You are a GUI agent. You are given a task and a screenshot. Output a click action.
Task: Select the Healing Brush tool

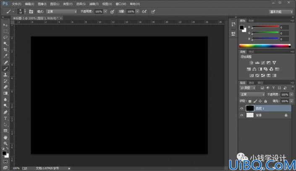click(x=5, y=62)
